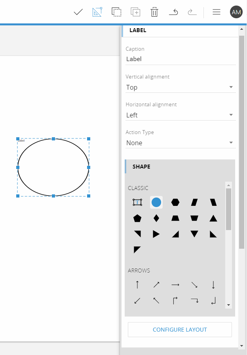The width and height of the screenshot is (247, 355).
Task: Click the dashed copy selection icon
Action: [116, 12]
